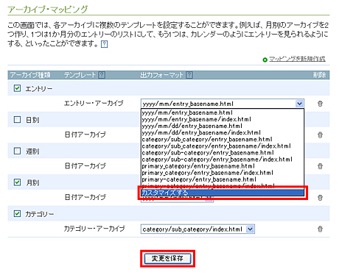
Task: Open help icon beside the description paragraph
Action: tap(105, 44)
